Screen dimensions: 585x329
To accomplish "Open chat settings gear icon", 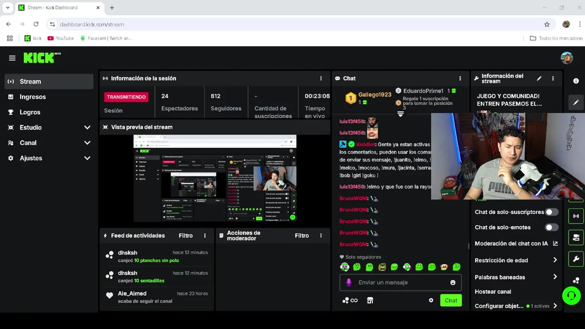I will pyautogui.click(x=431, y=300).
